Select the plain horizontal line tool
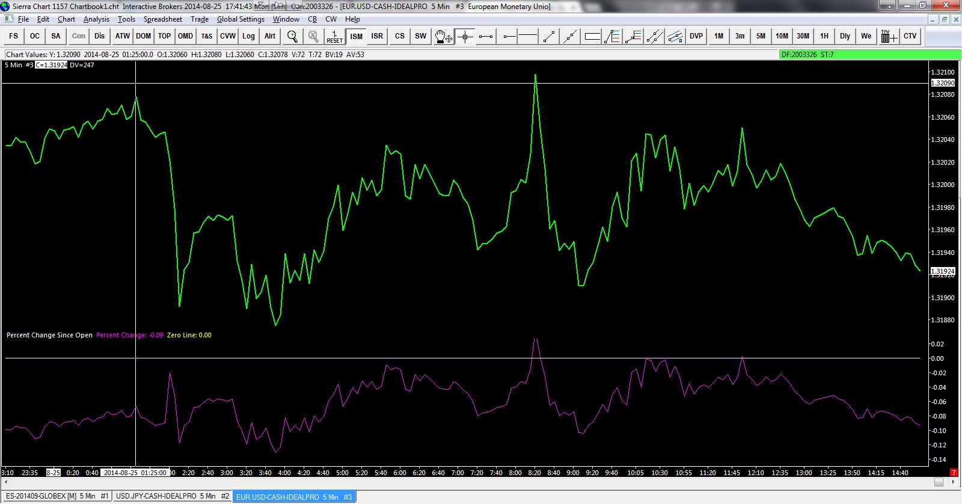 (528, 36)
